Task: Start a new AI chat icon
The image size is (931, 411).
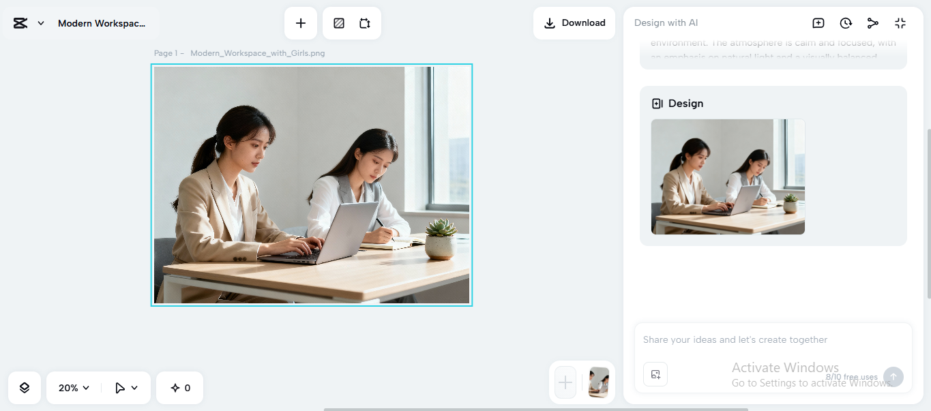Action: coord(818,23)
